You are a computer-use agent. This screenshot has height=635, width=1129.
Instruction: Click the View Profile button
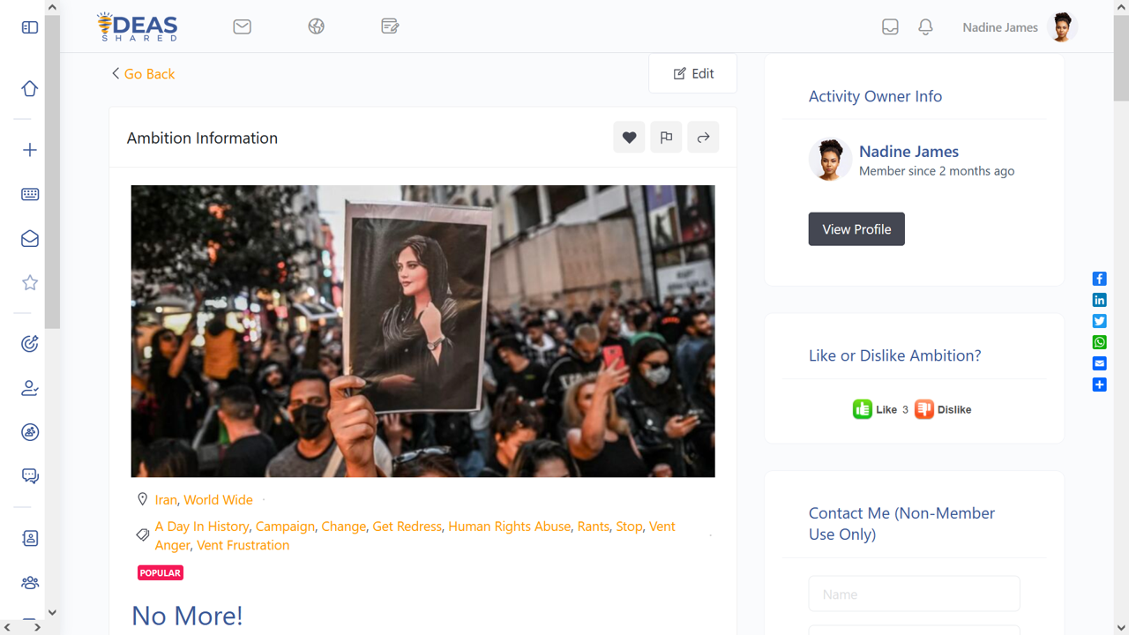pyautogui.click(x=856, y=229)
